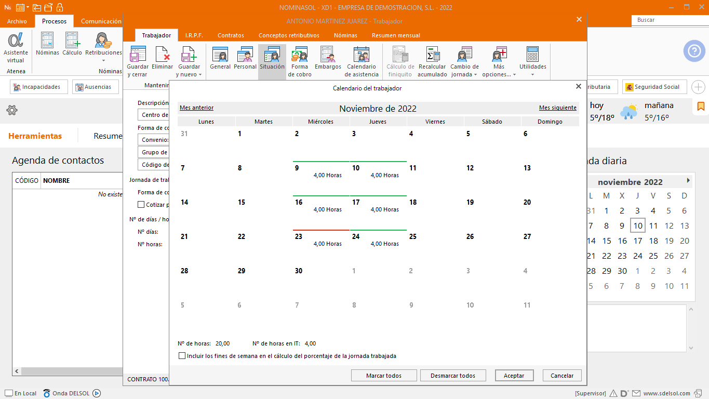Go to Mes siguiente in calendar
Screen dimensions: 709x399
(x=557, y=108)
